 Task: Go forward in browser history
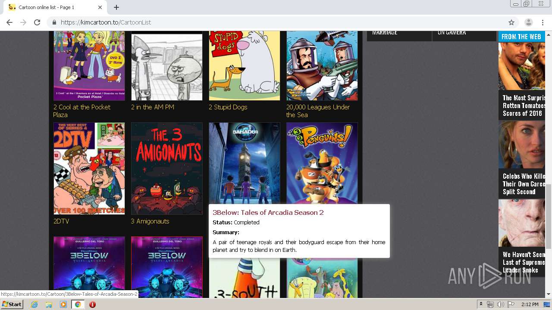point(23,22)
